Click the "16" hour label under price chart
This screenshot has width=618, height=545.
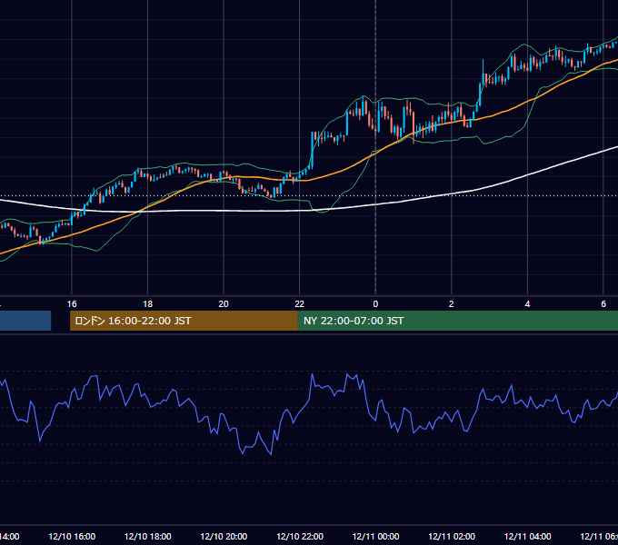tap(72, 304)
